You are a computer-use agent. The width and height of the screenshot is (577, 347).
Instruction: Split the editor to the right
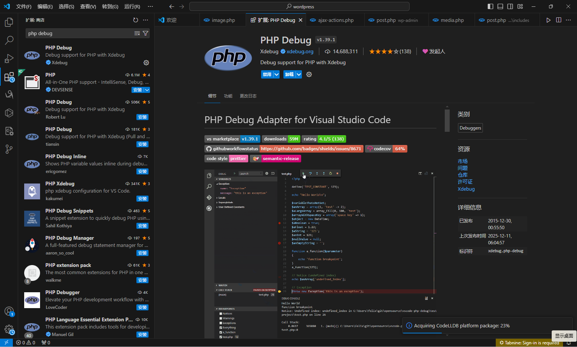coord(558,20)
